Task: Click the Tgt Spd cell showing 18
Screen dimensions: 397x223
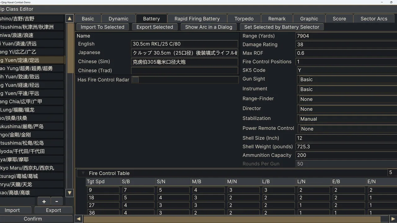Action: [103, 198]
